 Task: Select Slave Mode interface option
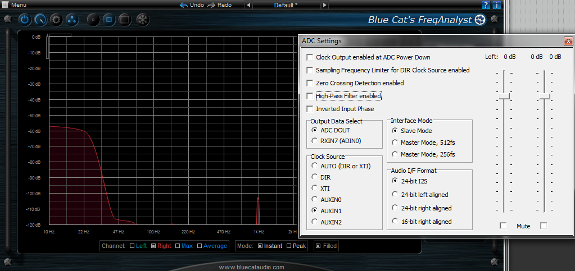tap(395, 130)
